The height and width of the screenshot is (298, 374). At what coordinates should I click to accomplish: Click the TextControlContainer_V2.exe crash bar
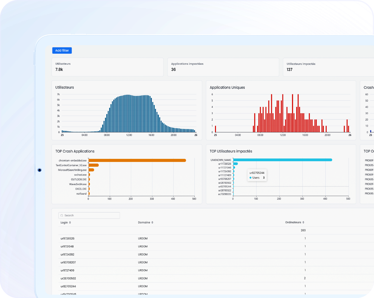pyautogui.click(x=94, y=165)
